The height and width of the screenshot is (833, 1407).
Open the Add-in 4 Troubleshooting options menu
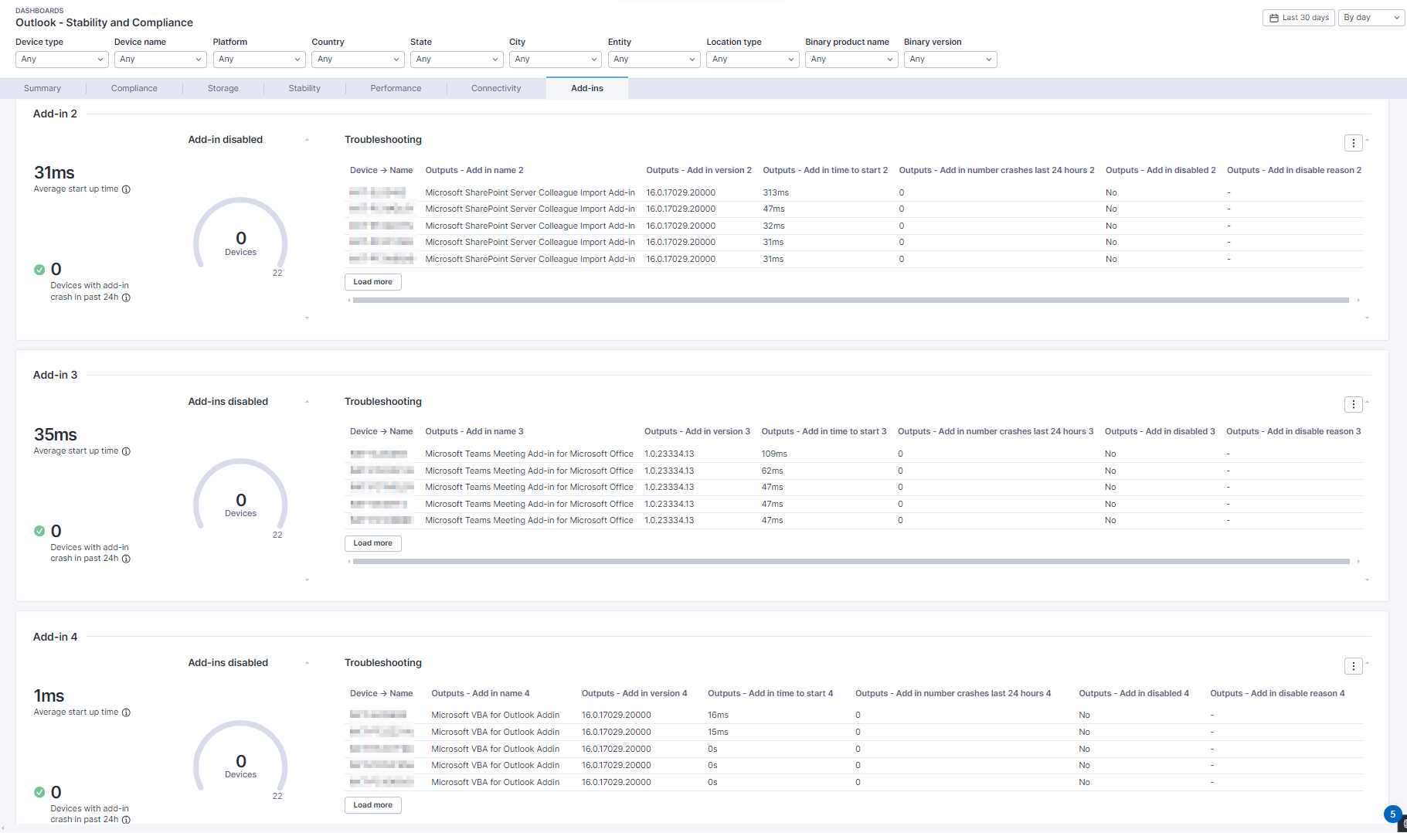1353,666
